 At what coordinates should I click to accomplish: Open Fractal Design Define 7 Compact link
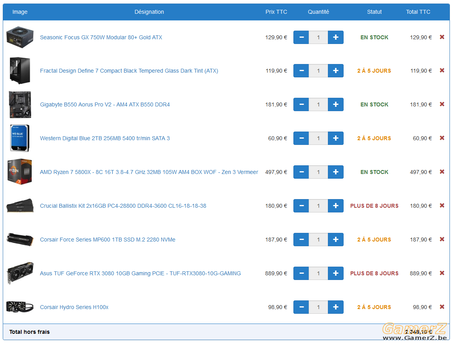point(129,71)
